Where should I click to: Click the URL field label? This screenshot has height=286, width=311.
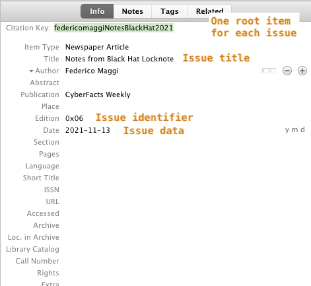[x=52, y=201]
